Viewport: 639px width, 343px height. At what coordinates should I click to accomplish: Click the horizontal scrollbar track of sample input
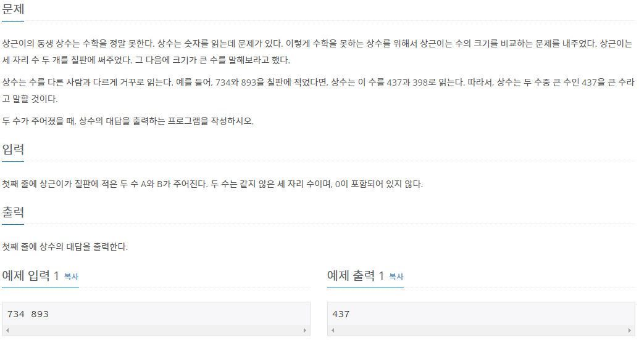[x=156, y=331]
